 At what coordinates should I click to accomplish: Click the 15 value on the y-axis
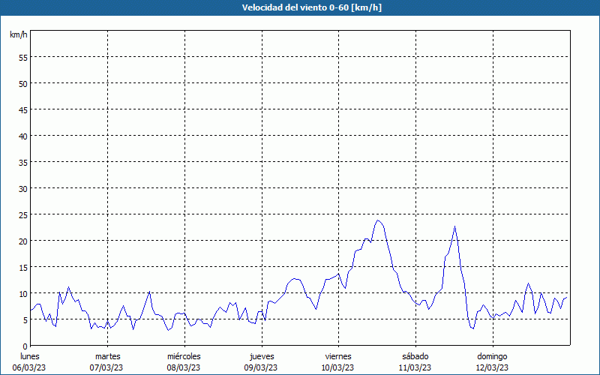click(23, 267)
